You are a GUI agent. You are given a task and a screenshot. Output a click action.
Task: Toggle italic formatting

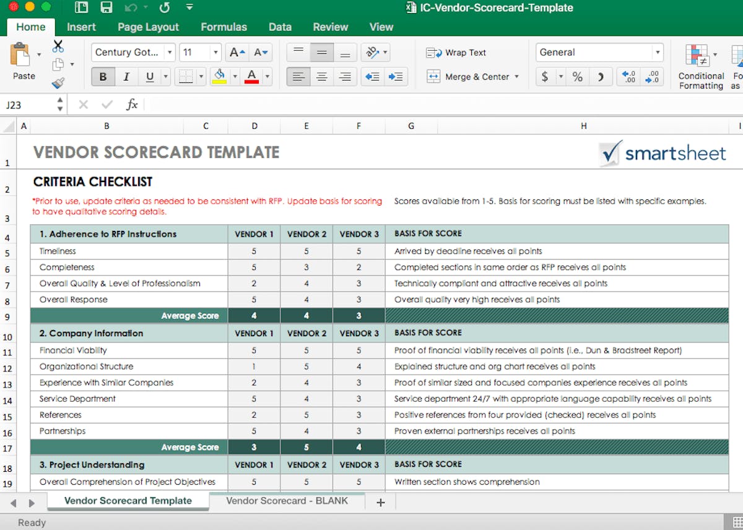tap(124, 77)
